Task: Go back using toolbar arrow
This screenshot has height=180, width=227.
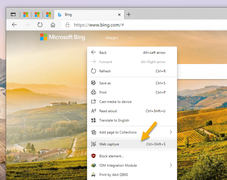Action: coord(14,25)
